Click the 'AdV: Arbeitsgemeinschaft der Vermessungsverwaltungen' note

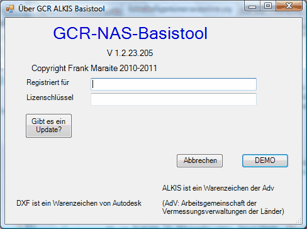223,207
